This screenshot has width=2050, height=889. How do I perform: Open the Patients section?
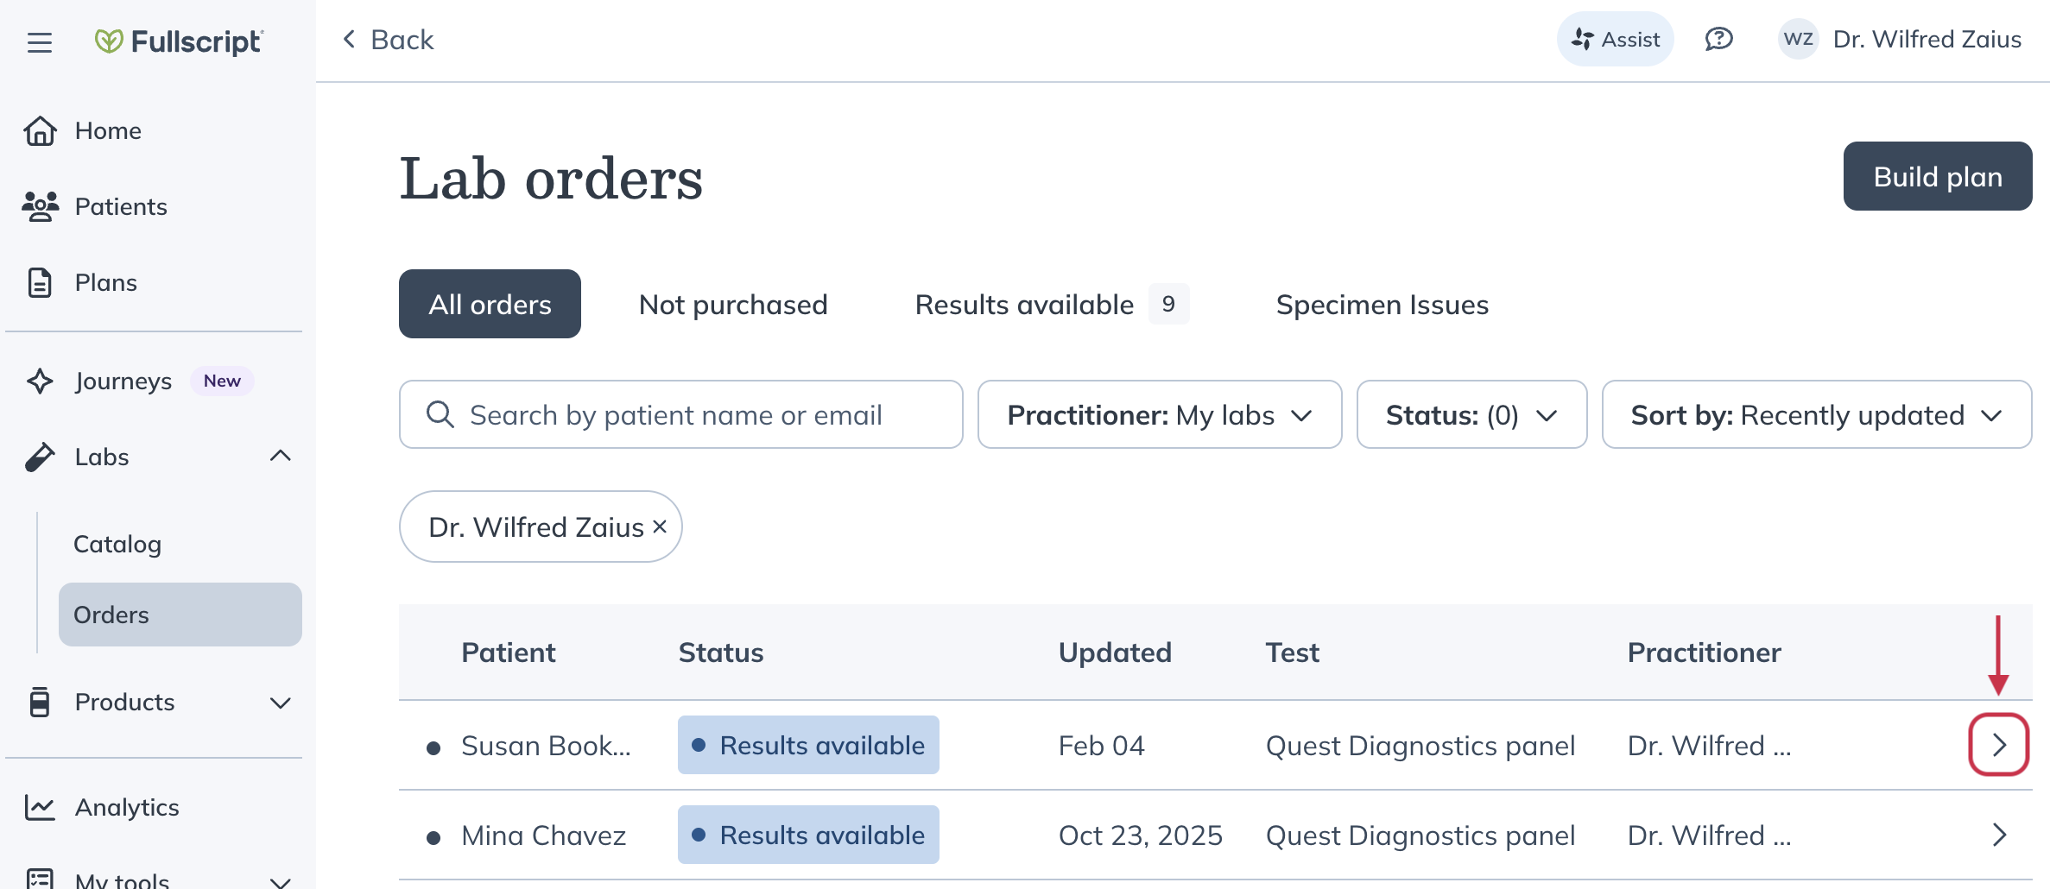pyautogui.click(x=120, y=206)
